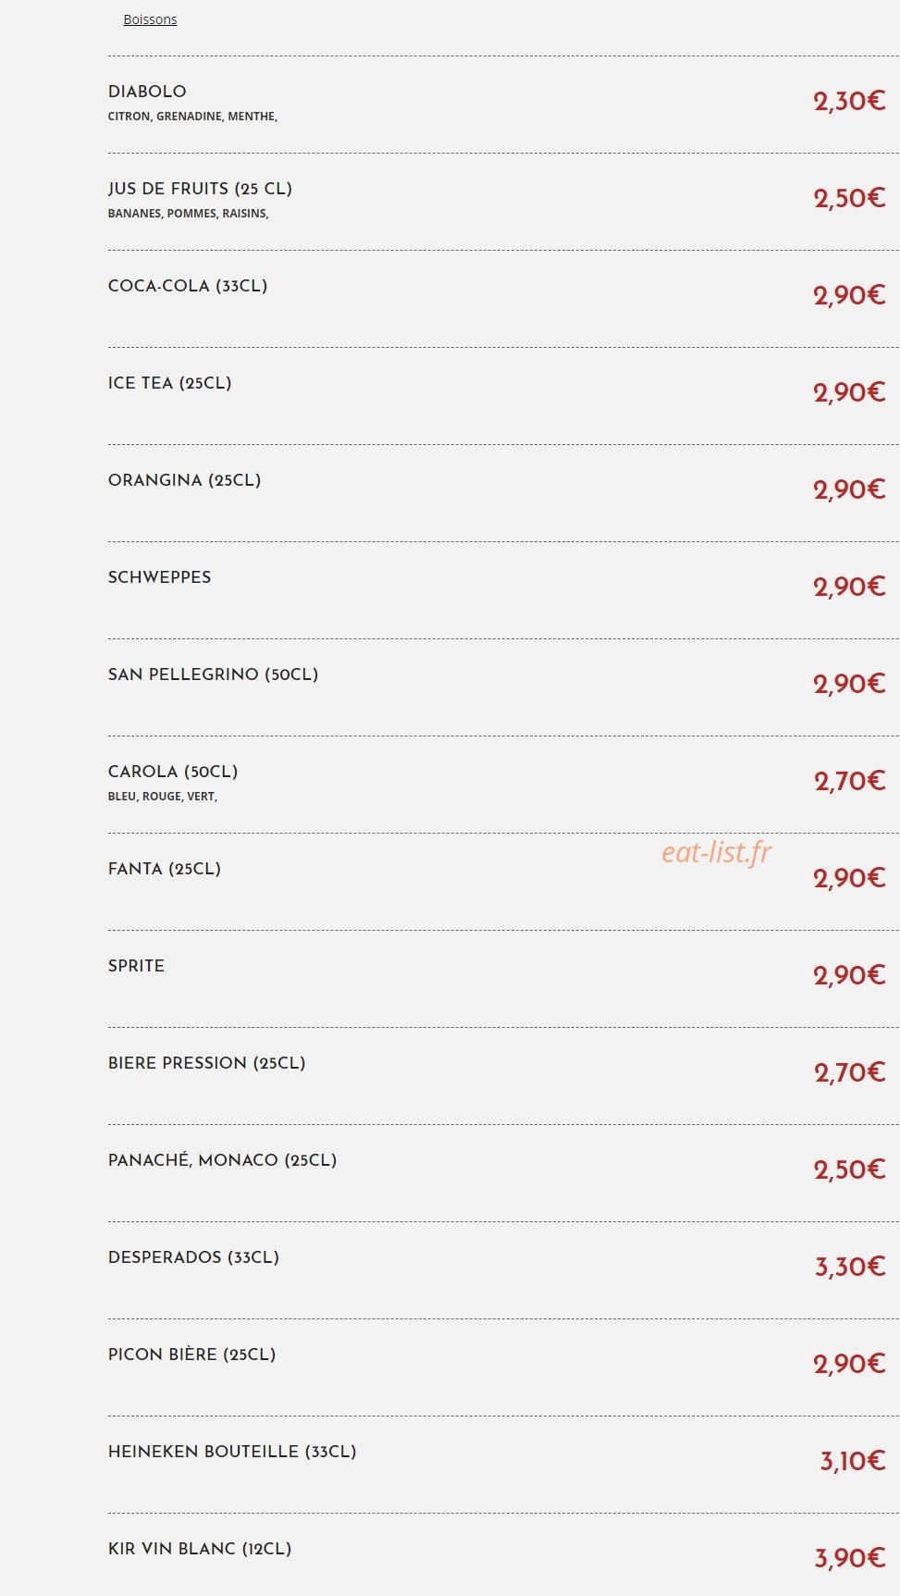Click the ORANGINA (25CL) item name
900x1596 pixels.
[x=184, y=480]
